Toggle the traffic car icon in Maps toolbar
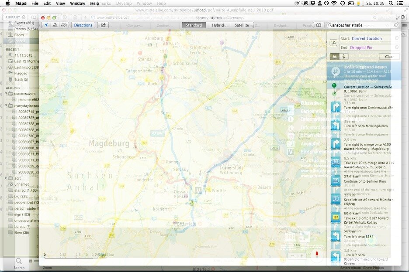 click(64, 25)
